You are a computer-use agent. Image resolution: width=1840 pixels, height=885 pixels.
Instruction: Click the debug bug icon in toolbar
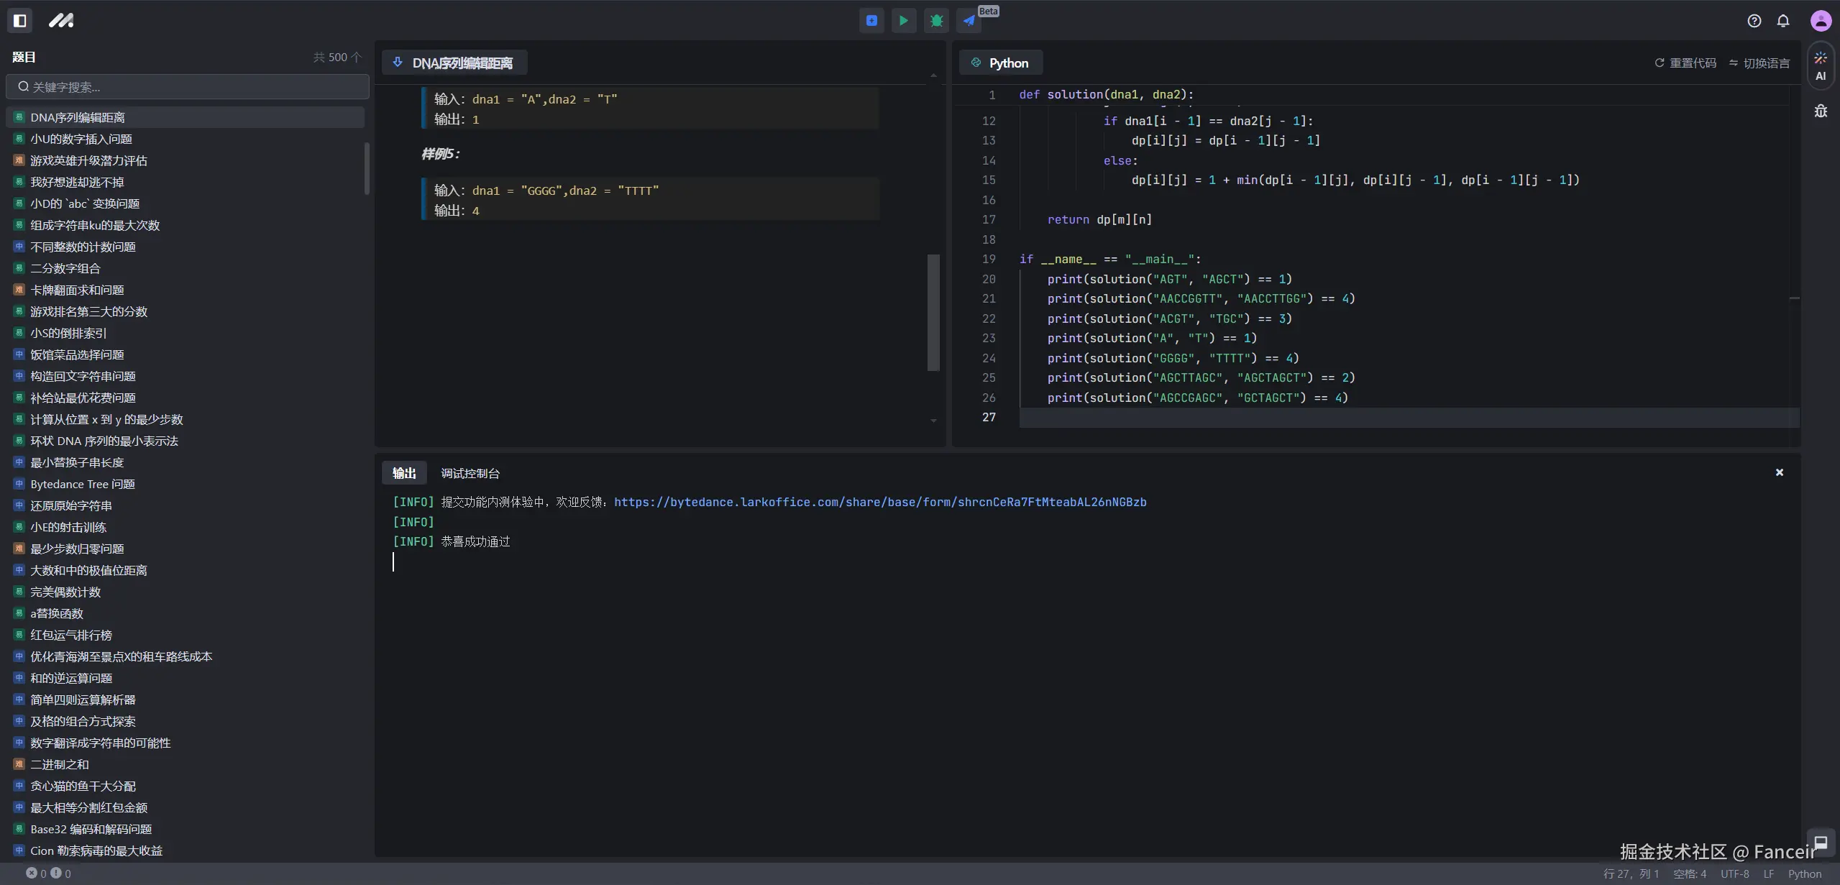coord(936,21)
